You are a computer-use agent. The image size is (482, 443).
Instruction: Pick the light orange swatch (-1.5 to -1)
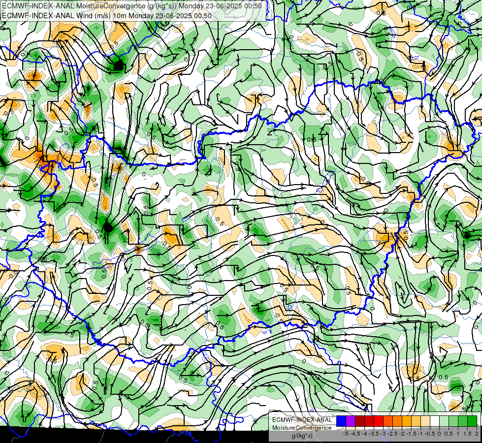[x=416, y=421]
